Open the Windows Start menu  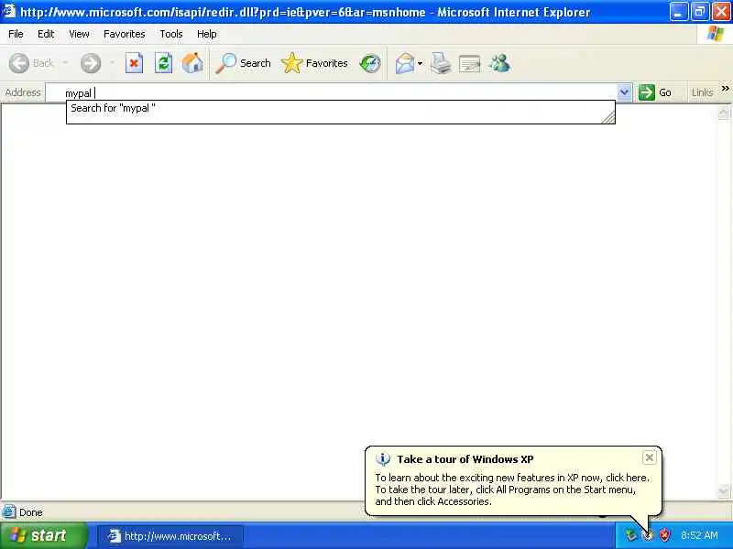click(x=43, y=535)
